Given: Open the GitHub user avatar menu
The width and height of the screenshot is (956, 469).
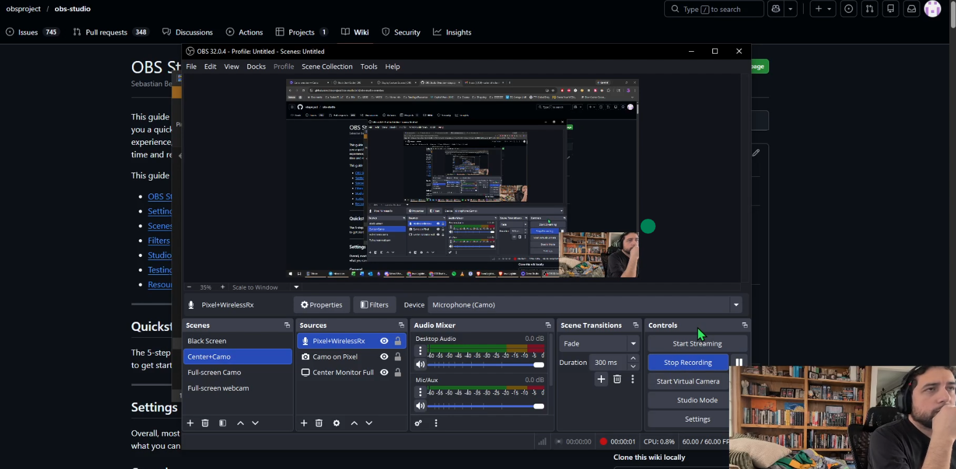Looking at the screenshot, I should click(933, 9).
